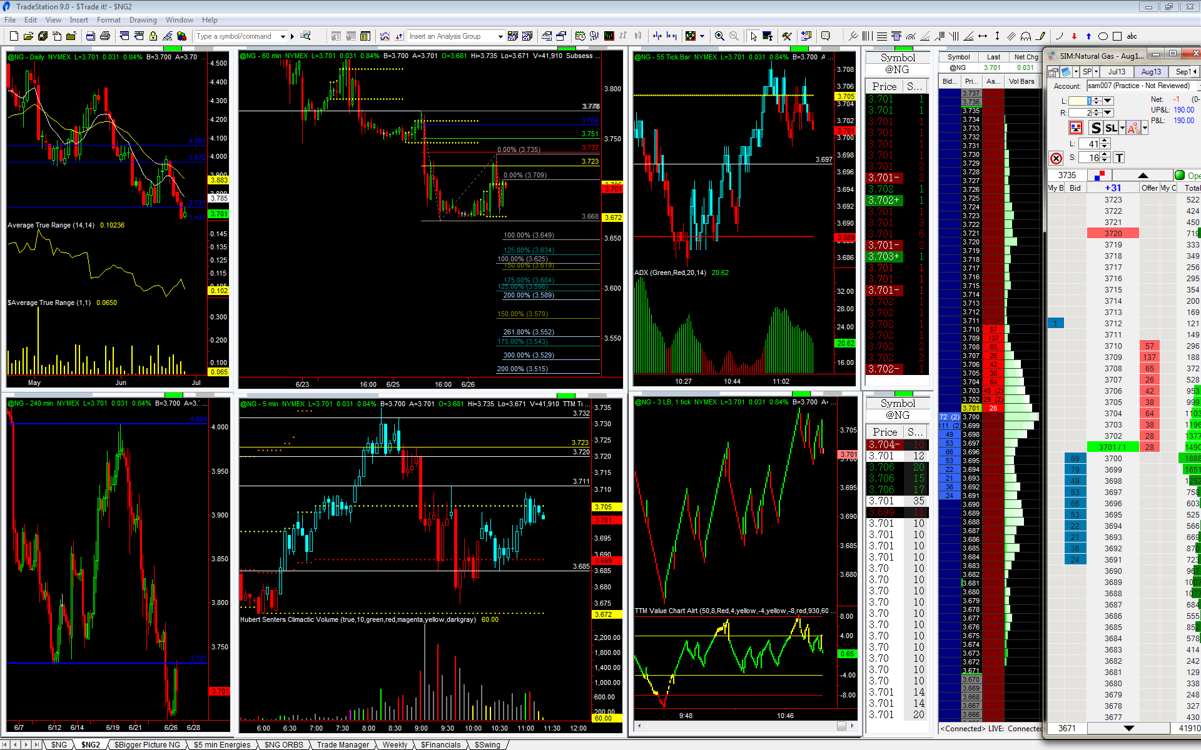Click the blue chart icon in Matrix window
This screenshot has height=750, width=1201.
(1067, 72)
